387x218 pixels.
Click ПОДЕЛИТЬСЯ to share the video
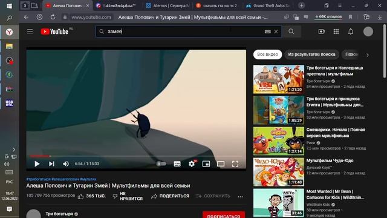[x=170, y=196]
